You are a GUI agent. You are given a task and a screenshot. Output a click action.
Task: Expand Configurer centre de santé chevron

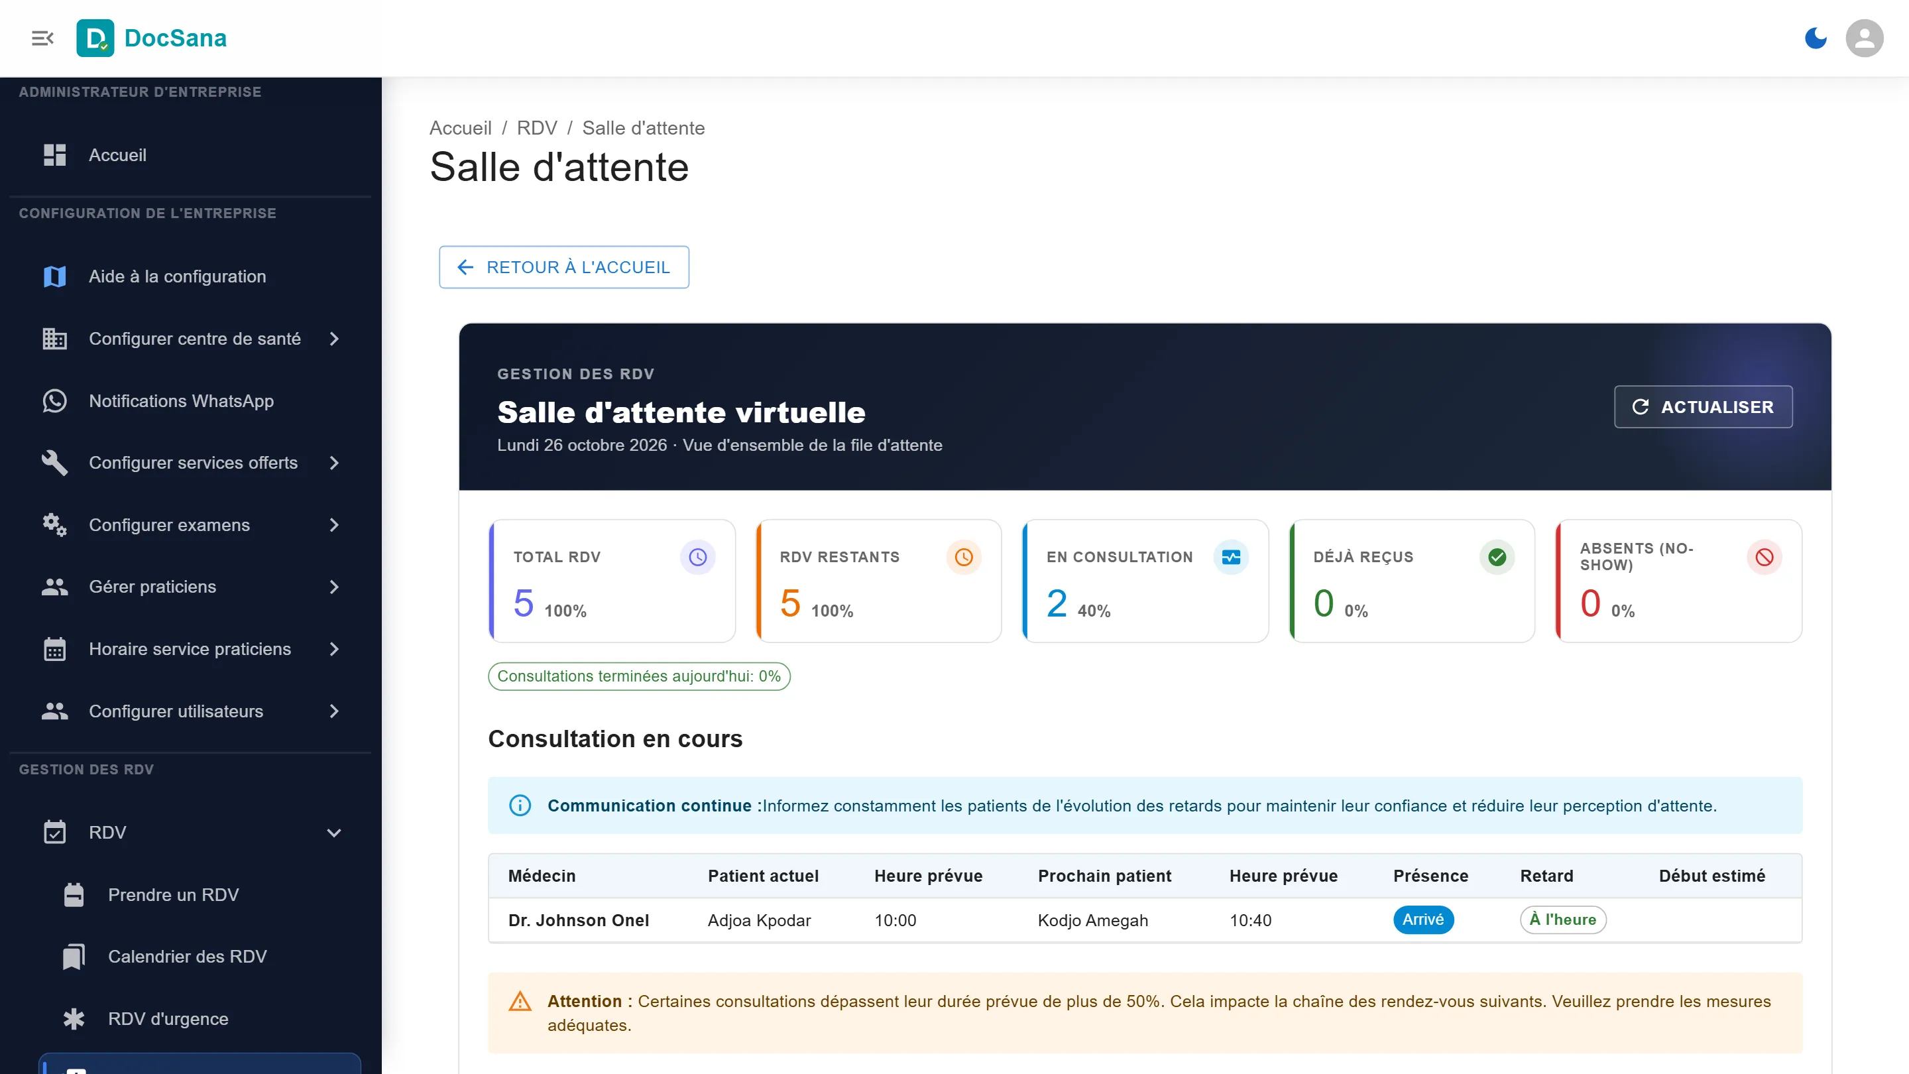[x=334, y=339]
